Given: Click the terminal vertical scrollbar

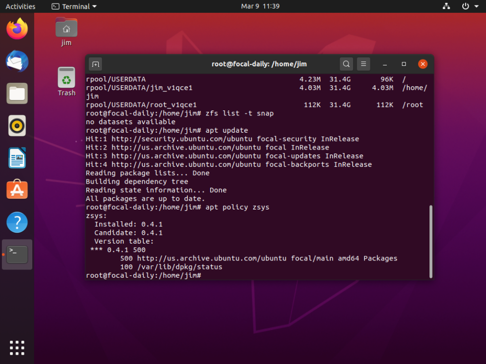Looking at the screenshot, I should click(x=431, y=242).
